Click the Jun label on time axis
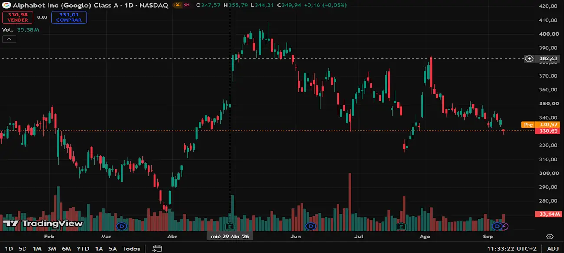The image size is (564, 253). [x=295, y=237]
